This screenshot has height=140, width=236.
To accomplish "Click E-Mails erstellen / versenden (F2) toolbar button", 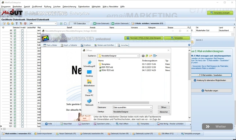I will (x=147, y=23).
